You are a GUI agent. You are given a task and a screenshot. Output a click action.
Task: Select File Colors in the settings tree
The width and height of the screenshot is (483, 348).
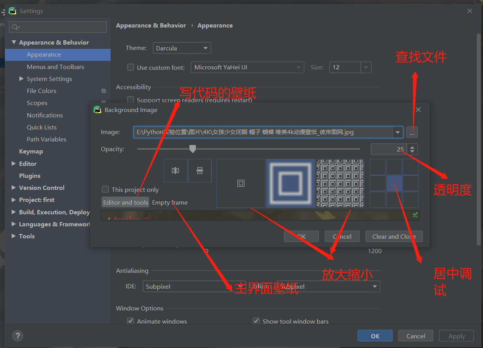pos(42,91)
